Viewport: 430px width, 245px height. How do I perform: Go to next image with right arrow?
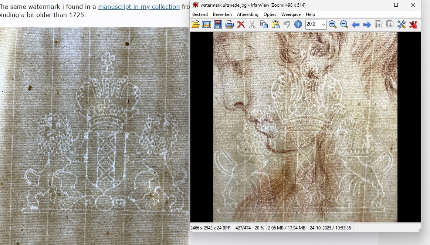[367, 25]
